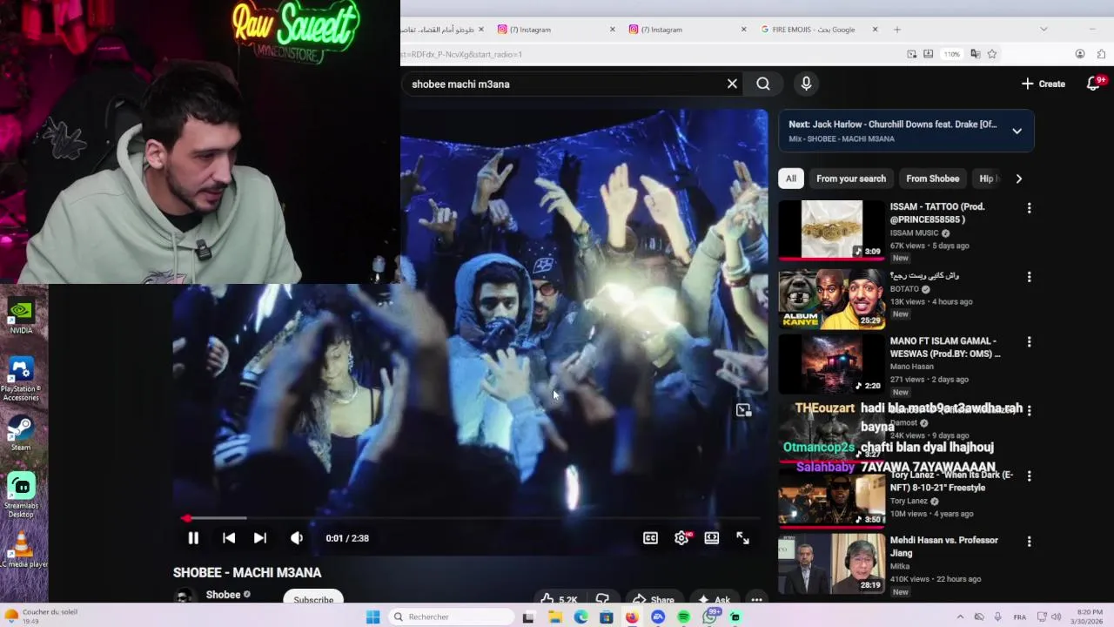1114x627 pixels.
Task: Click the Rechercher taskbar search box
Action: [x=452, y=617]
